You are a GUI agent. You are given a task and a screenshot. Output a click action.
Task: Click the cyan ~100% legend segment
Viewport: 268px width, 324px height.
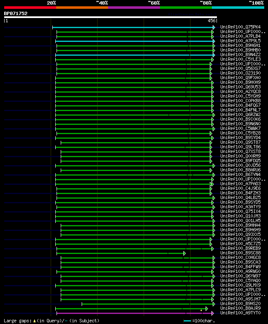(x=238, y=8)
